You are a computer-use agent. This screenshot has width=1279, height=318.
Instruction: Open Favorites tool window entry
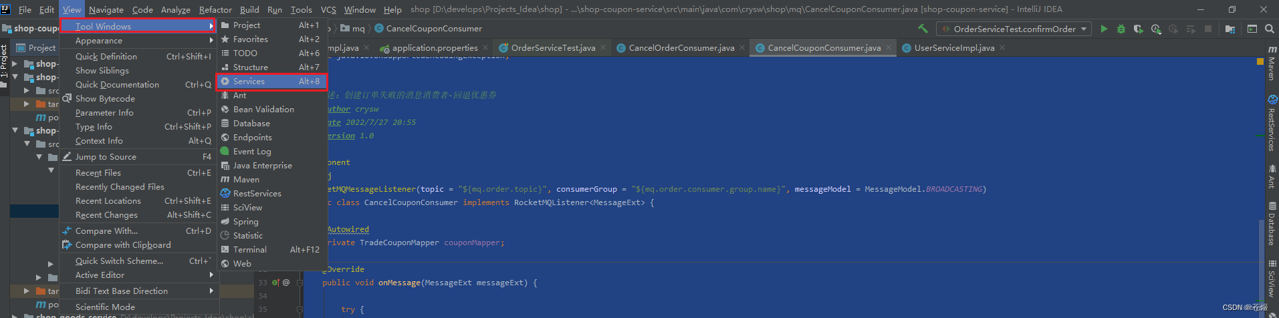pyautogui.click(x=271, y=39)
